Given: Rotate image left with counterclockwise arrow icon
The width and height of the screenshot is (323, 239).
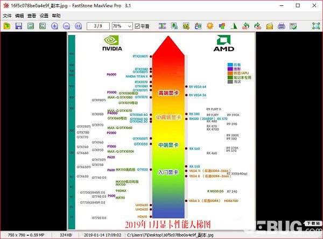Looking at the screenshot, I should (x=246, y=26).
